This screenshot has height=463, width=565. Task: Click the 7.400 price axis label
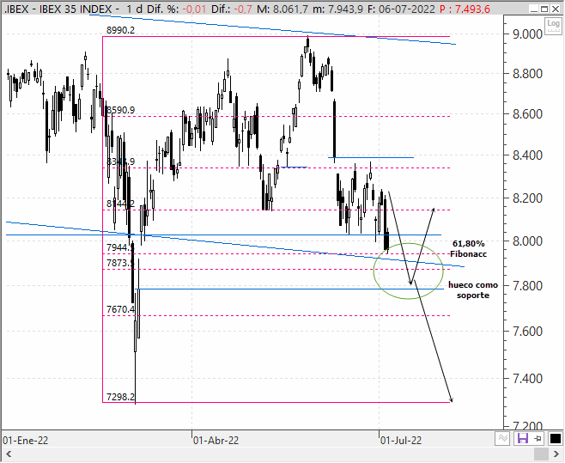[x=527, y=379]
